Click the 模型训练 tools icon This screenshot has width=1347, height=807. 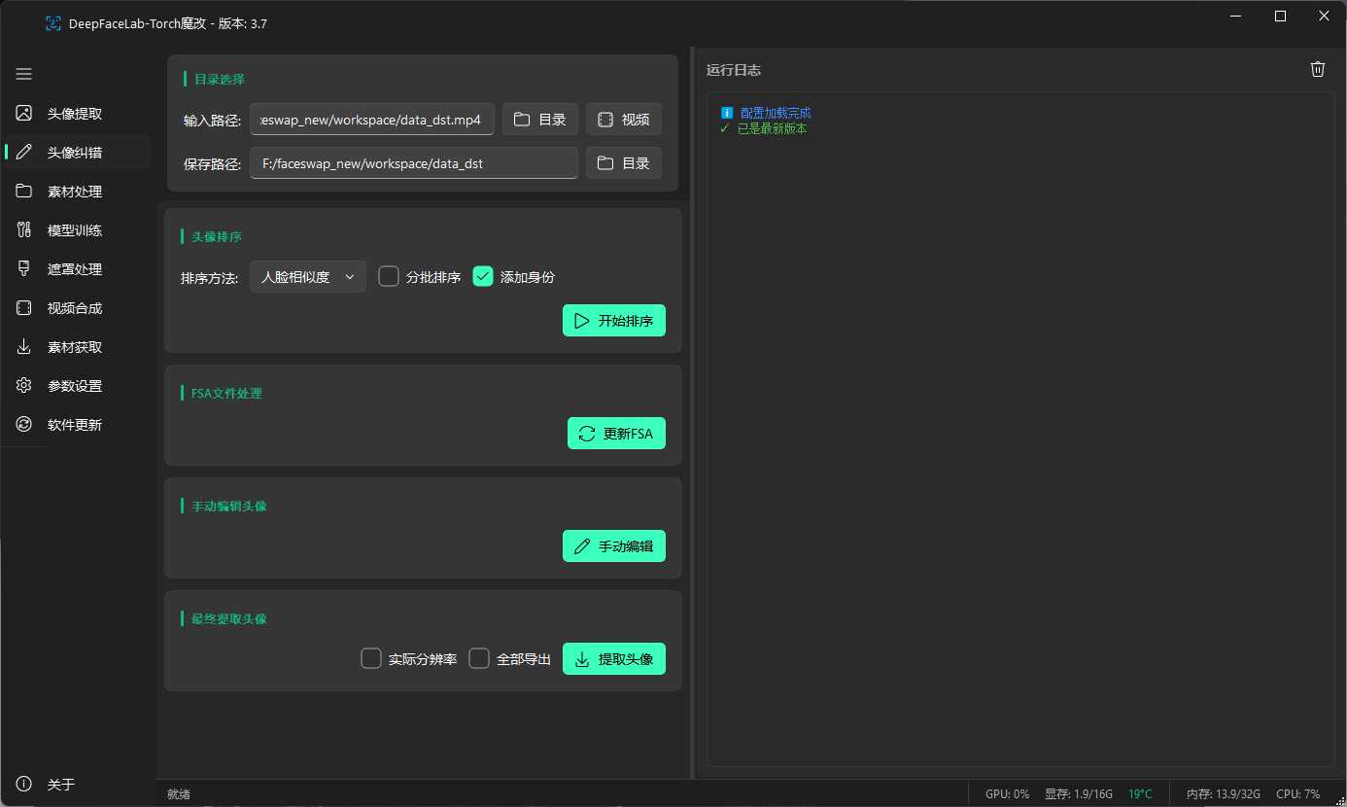(24, 230)
